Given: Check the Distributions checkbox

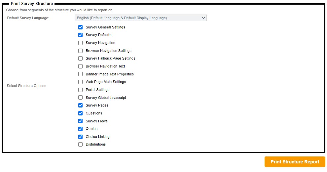Looking at the screenshot, I should click(80, 144).
